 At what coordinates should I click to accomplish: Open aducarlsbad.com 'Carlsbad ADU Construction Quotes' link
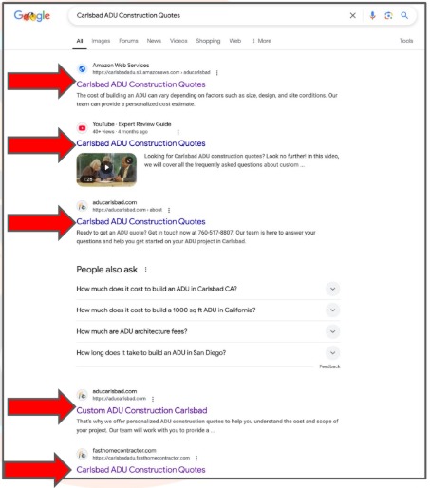[x=140, y=221]
